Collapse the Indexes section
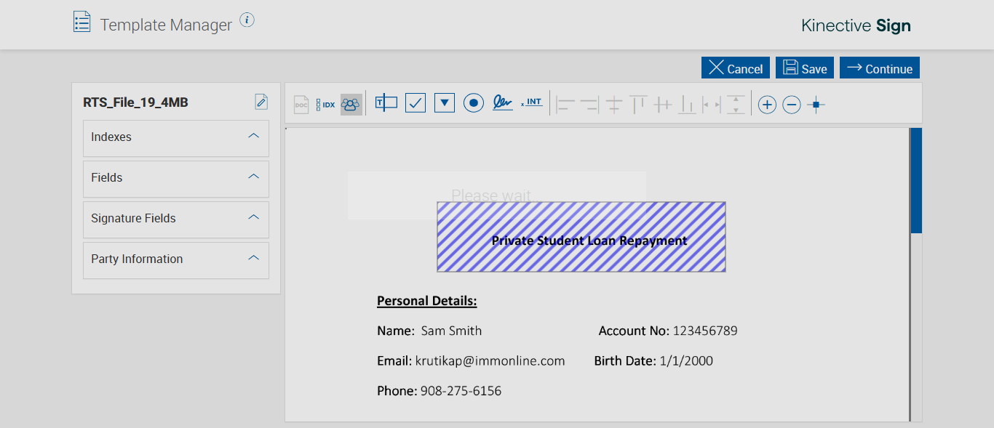Viewport: 994px width, 428px height. [254, 136]
